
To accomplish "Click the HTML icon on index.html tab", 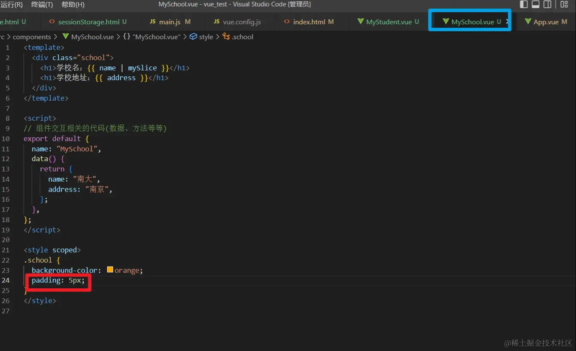I will [287, 22].
